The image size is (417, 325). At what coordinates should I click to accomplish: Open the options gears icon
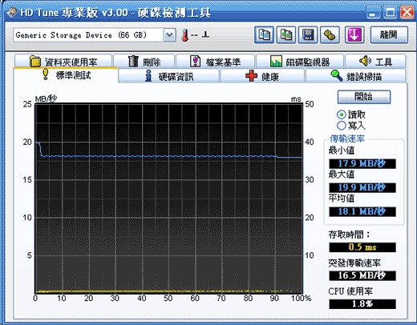(x=330, y=35)
